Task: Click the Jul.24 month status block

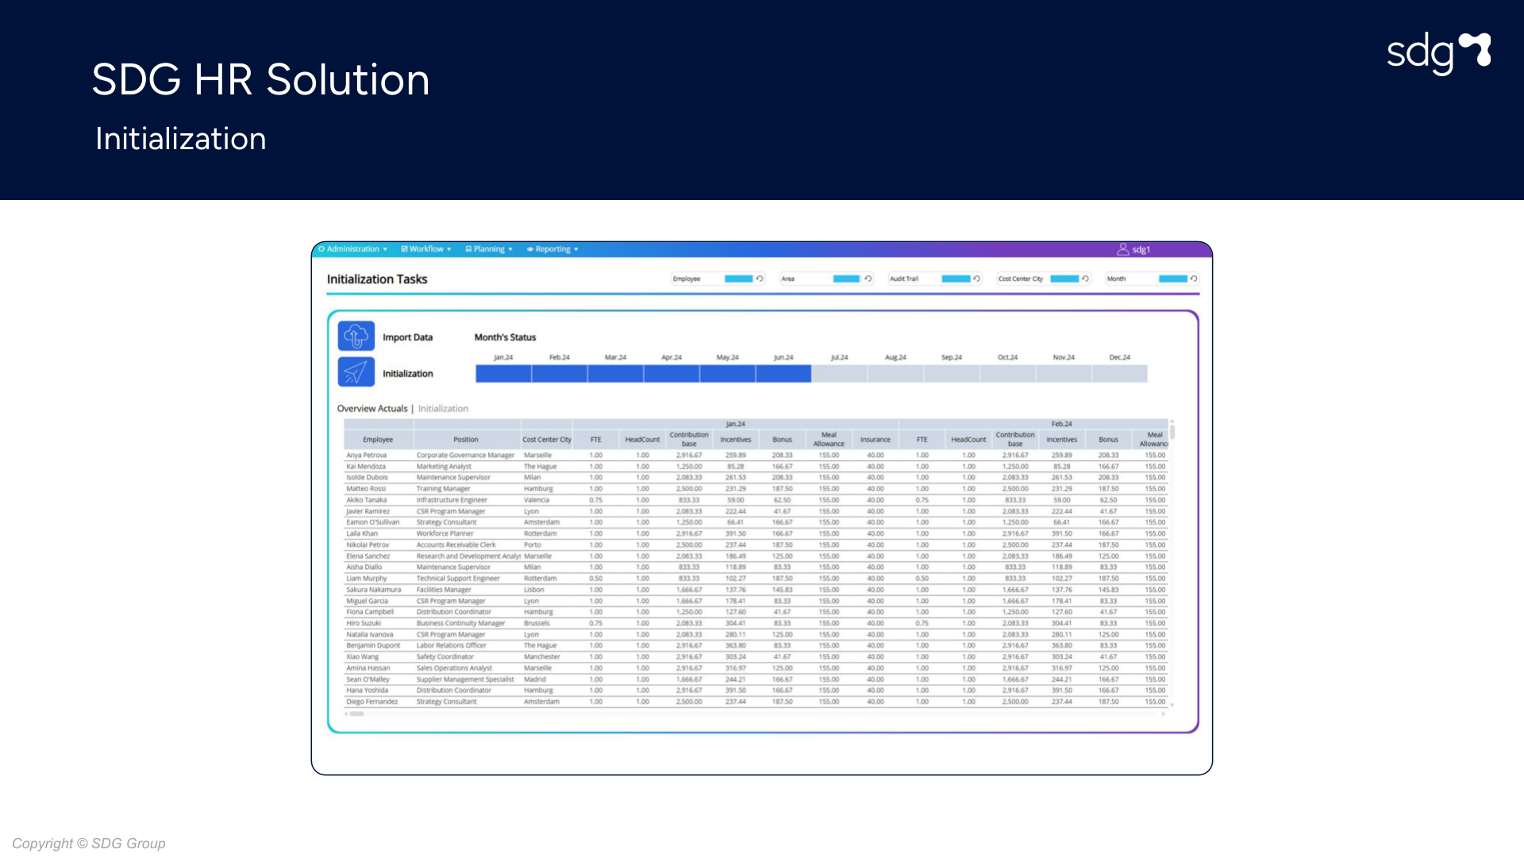Action: click(x=839, y=374)
